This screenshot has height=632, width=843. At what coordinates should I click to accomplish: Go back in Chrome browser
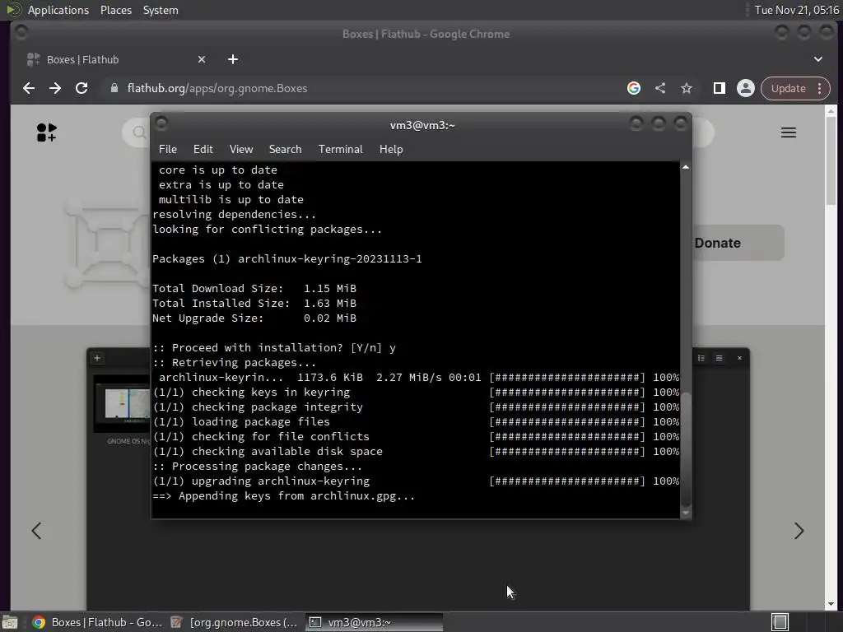(x=29, y=88)
